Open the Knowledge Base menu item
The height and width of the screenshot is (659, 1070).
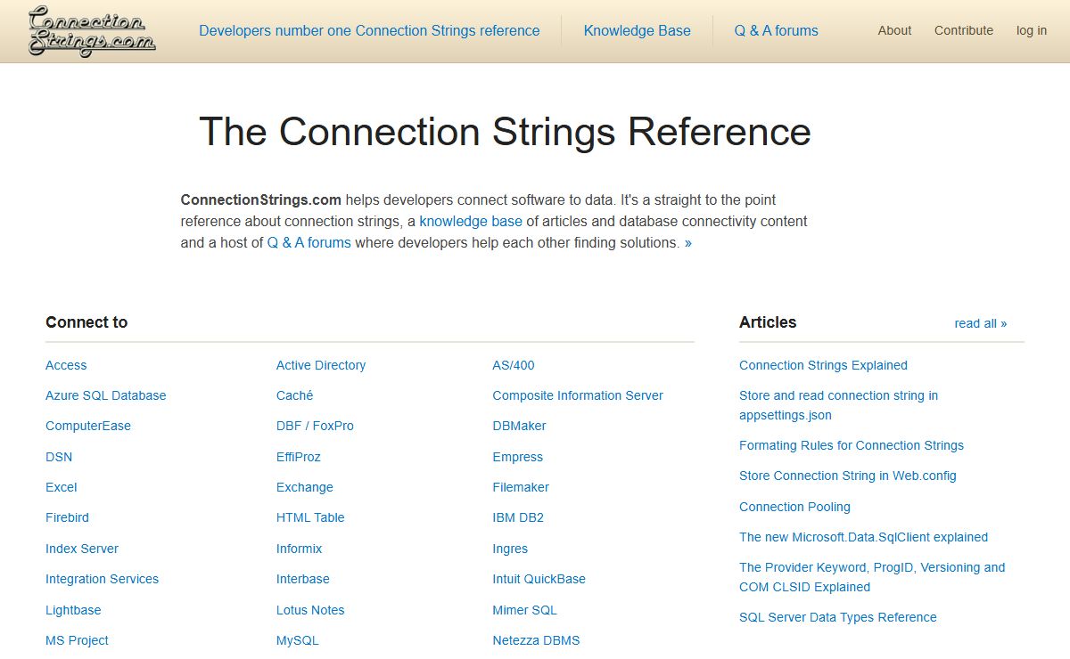coord(637,30)
